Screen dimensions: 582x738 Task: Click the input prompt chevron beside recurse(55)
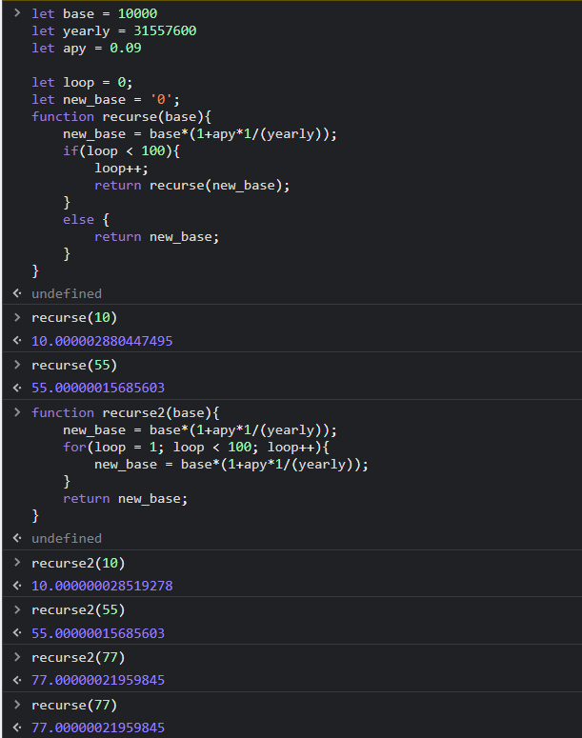tap(17, 365)
